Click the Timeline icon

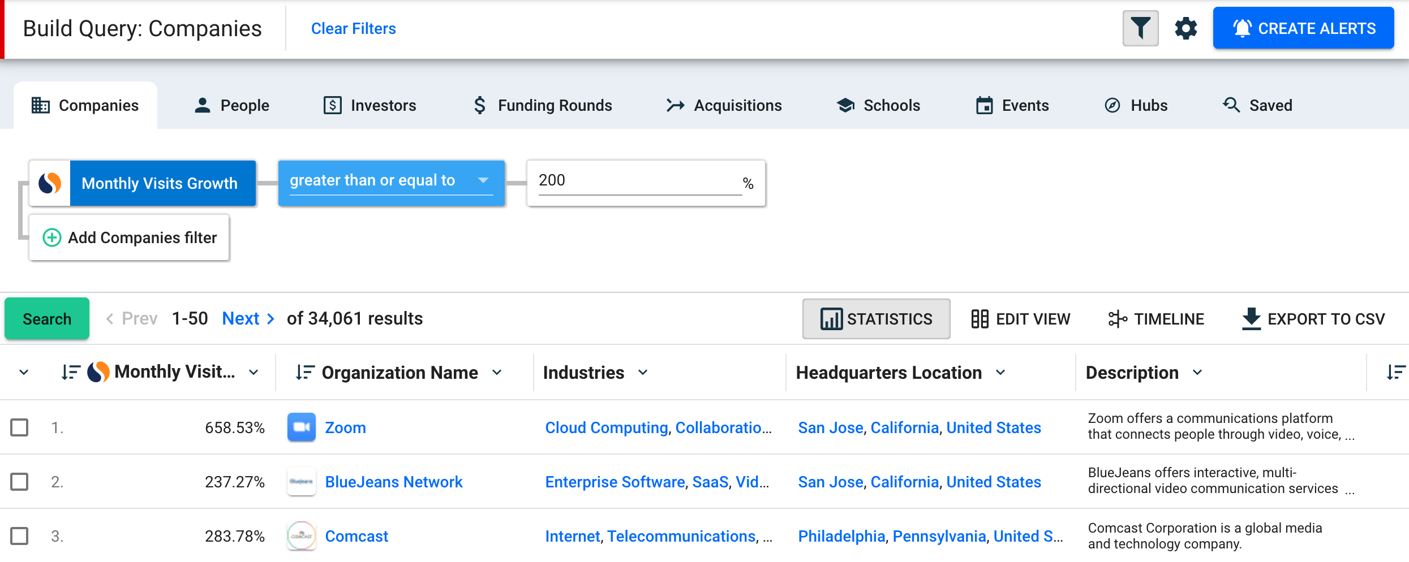1118,318
